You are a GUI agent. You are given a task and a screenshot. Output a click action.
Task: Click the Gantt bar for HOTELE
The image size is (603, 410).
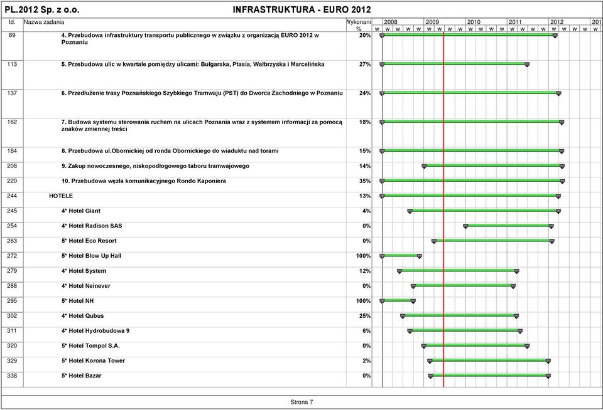[470, 196]
